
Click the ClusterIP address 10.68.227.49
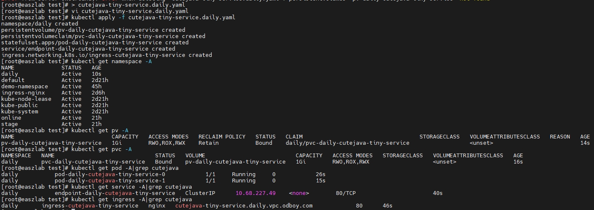tap(255, 193)
